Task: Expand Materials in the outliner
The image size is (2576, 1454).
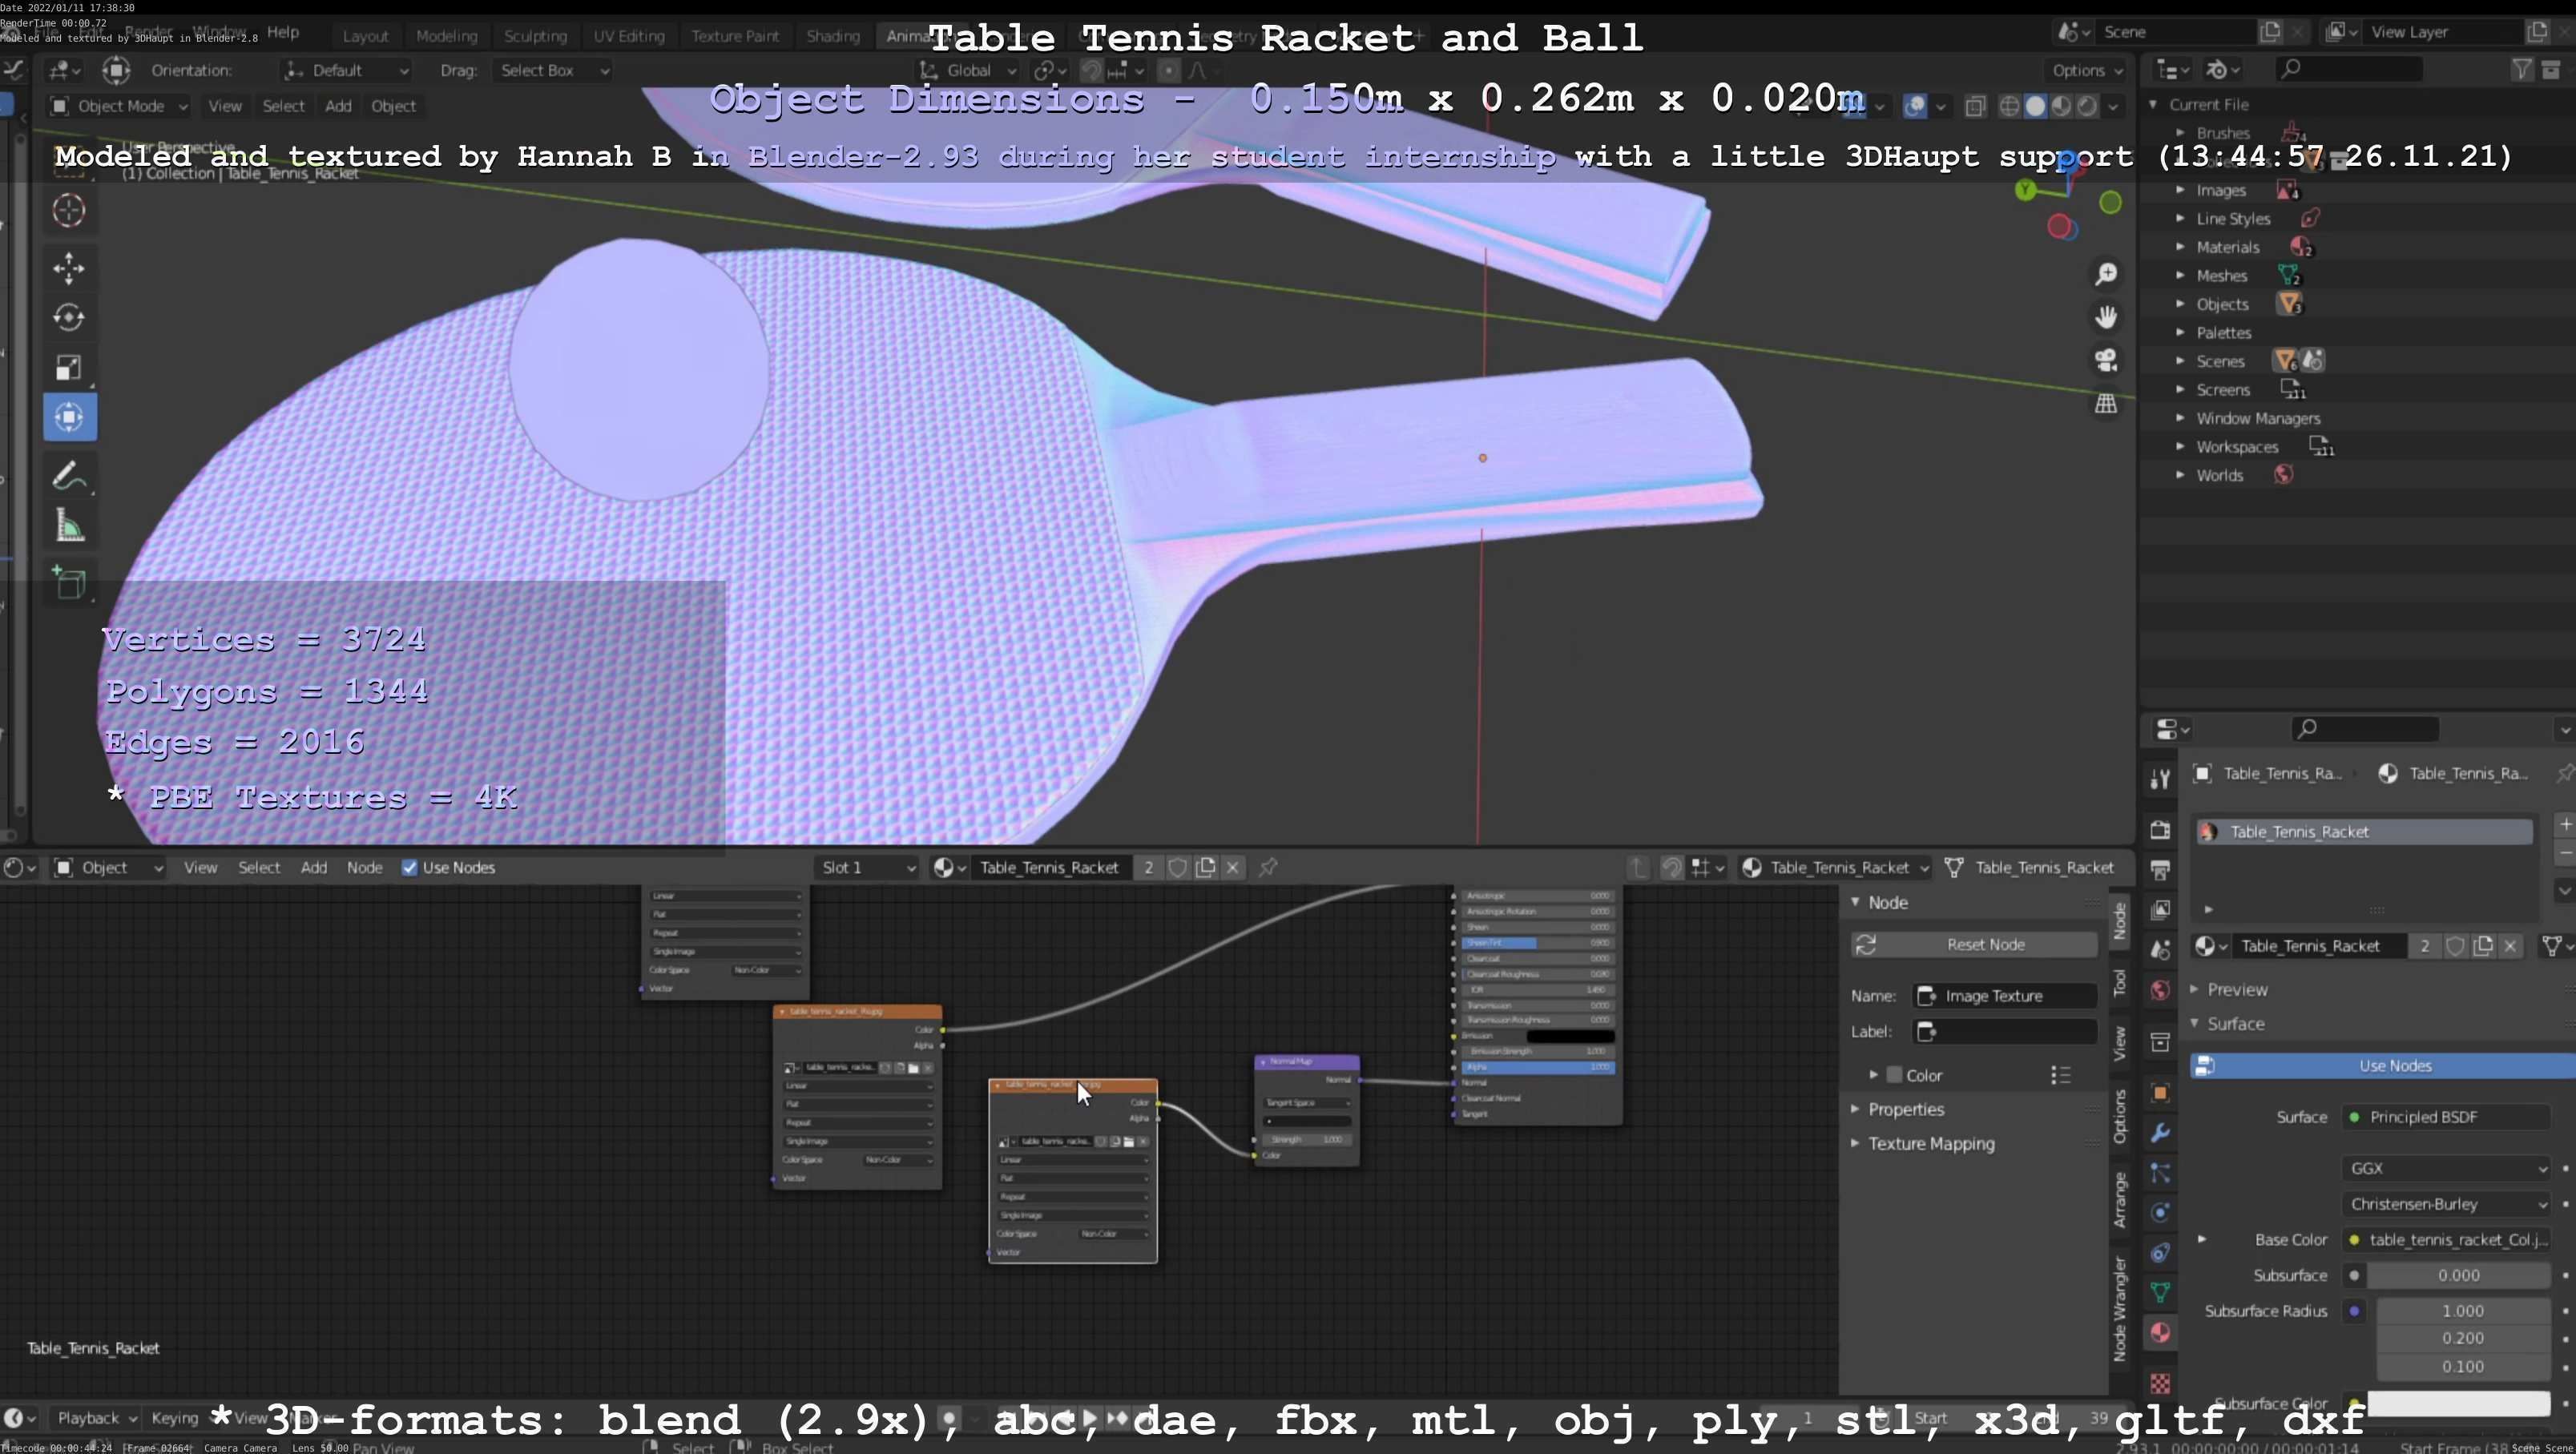Action: point(2180,247)
